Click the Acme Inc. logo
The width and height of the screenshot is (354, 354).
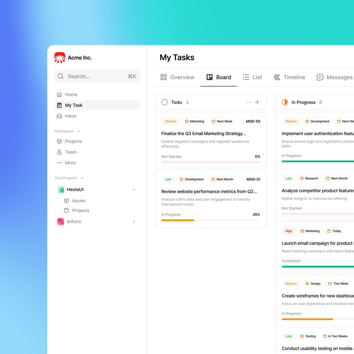(x=60, y=58)
